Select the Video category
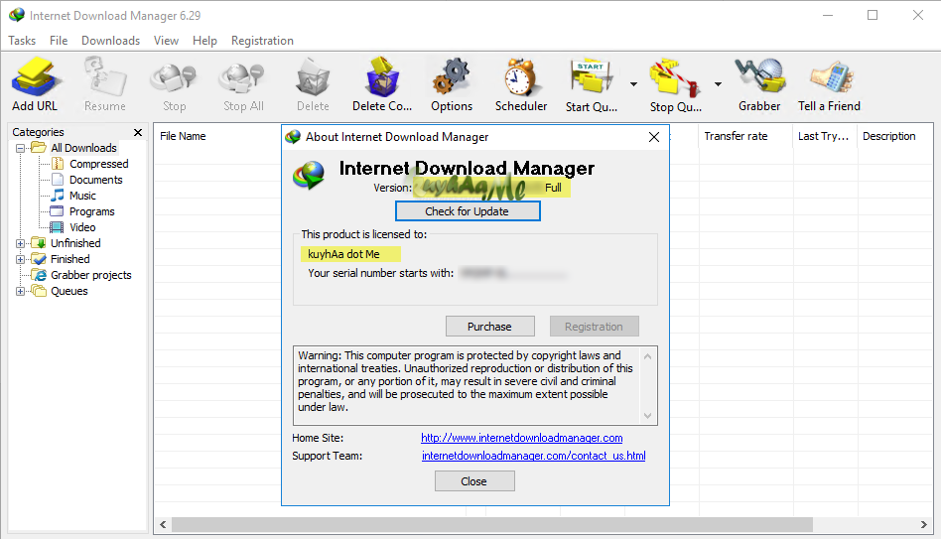Screen dimensions: 941x539 point(82,227)
